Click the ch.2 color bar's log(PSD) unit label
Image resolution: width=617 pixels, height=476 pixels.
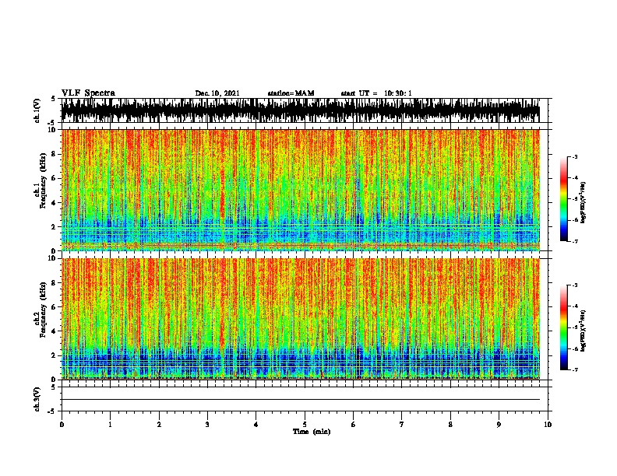[x=584, y=331]
